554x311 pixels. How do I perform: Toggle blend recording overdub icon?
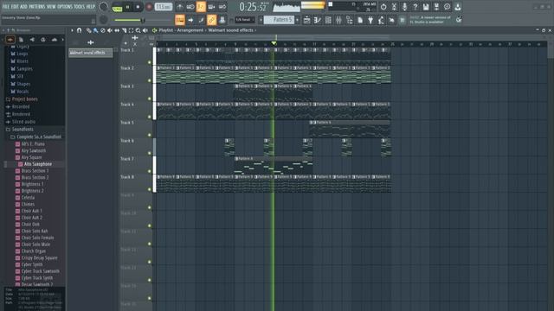(211, 7)
